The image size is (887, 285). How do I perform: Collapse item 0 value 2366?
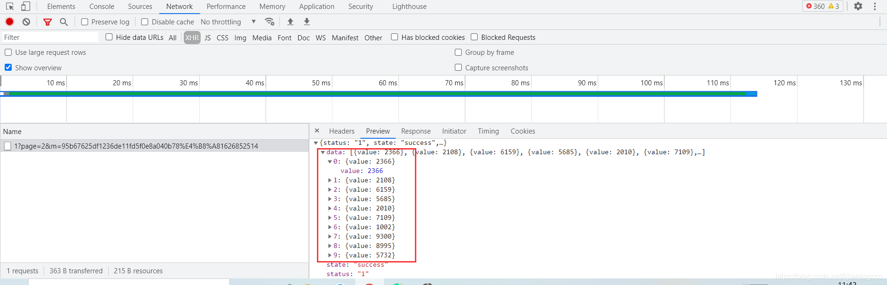(x=330, y=162)
